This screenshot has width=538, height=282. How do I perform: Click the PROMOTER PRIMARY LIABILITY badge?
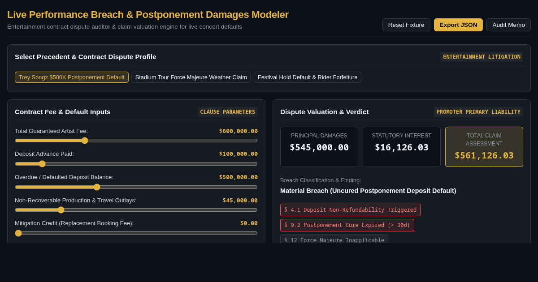click(x=478, y=112)
